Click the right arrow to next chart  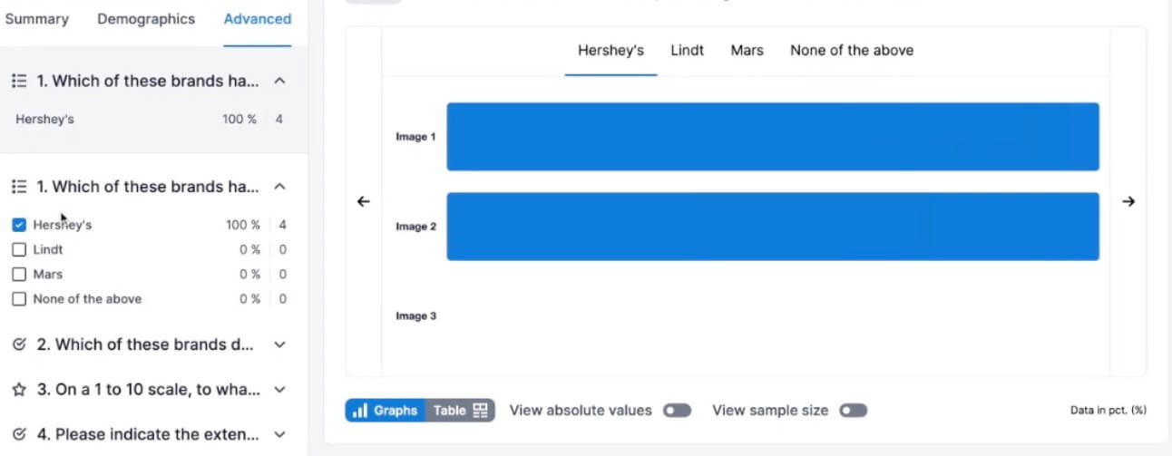(1128, 201)
